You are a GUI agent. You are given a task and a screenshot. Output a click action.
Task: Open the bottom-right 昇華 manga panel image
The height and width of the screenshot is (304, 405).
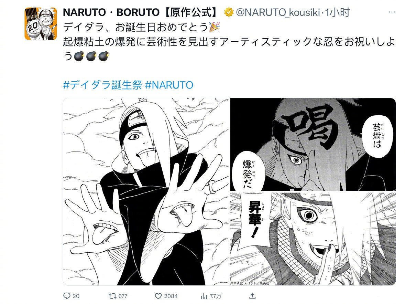click(313, 239)
